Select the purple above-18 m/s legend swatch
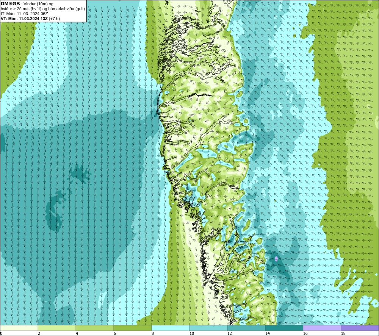 360,328
